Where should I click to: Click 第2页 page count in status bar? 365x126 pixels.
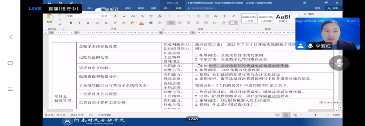[x=55, y=115]
